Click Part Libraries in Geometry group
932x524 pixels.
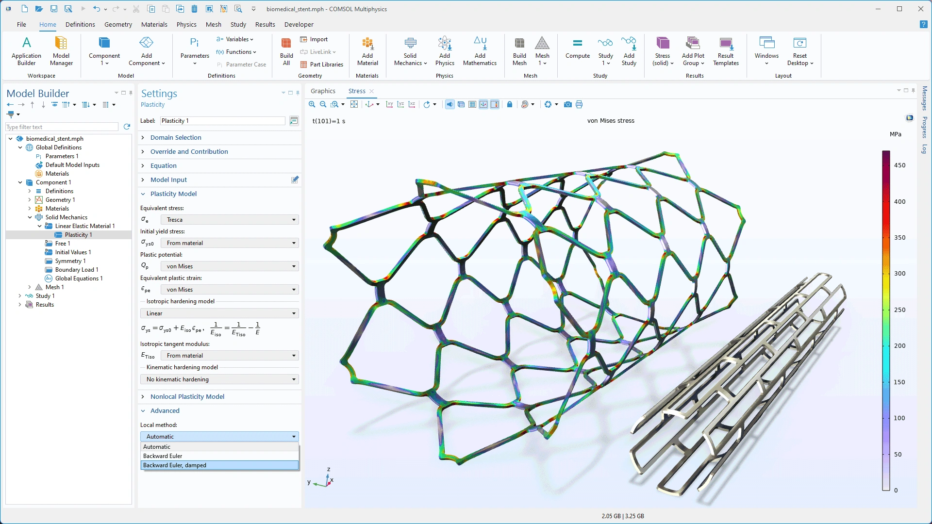[326, 65]
